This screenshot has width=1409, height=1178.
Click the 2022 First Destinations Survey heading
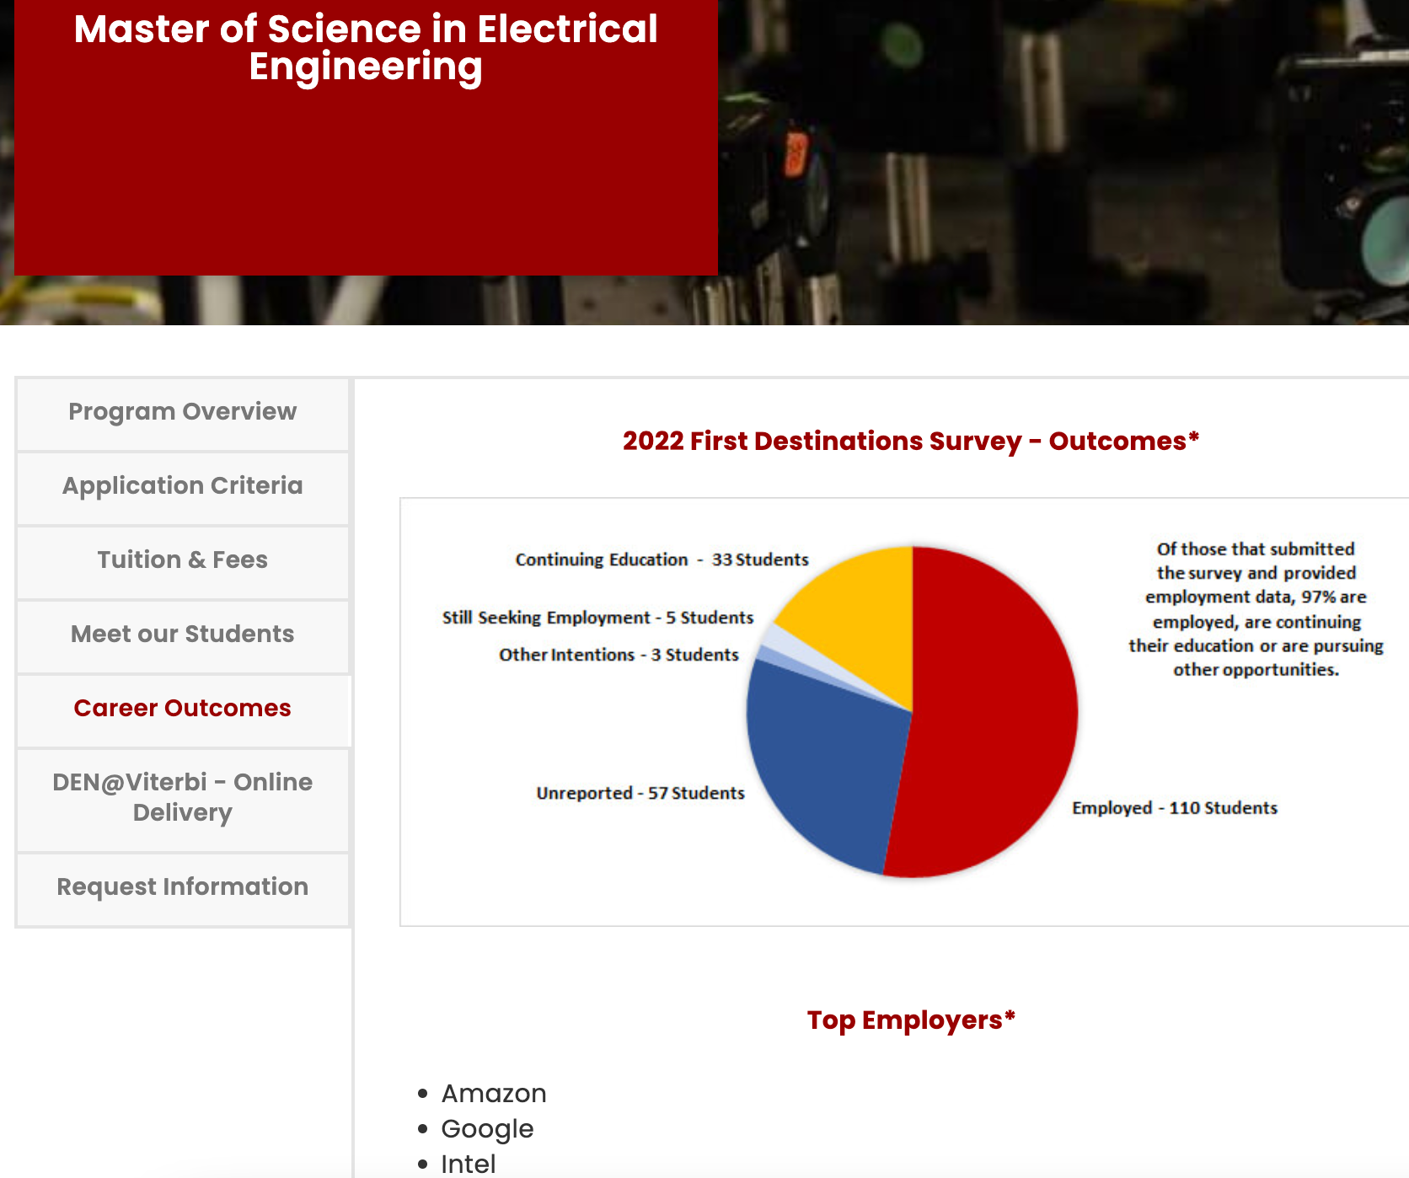click(x=910, y=441)
